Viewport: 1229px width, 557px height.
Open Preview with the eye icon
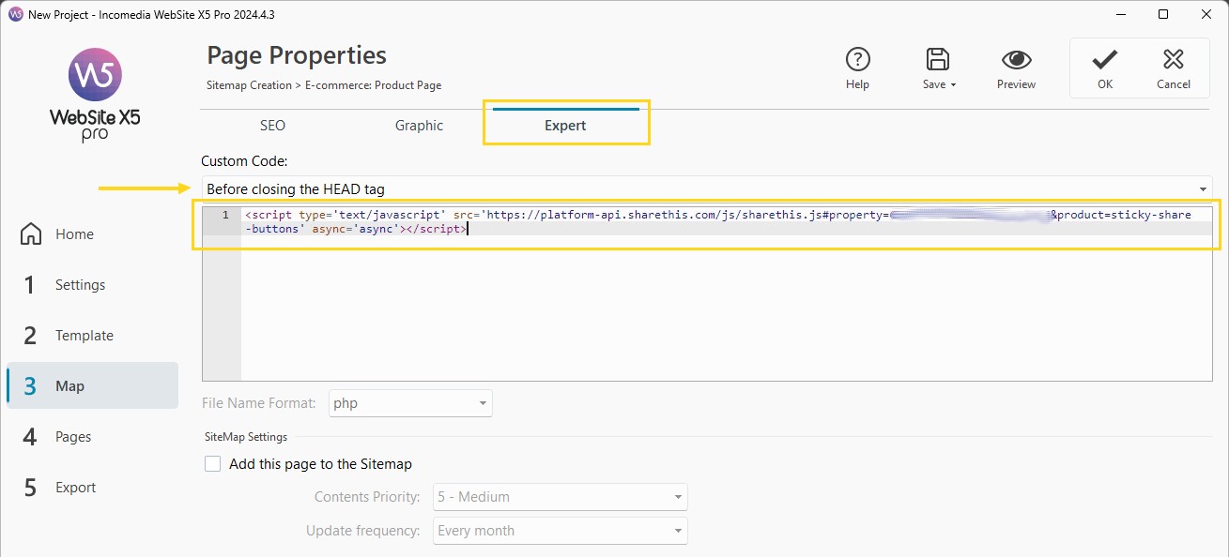(1016, 60)
